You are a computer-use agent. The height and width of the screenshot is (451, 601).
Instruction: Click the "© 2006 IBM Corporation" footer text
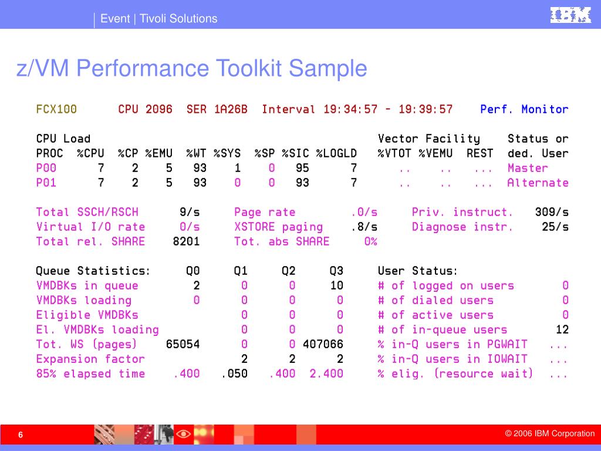tap(549, 433)
